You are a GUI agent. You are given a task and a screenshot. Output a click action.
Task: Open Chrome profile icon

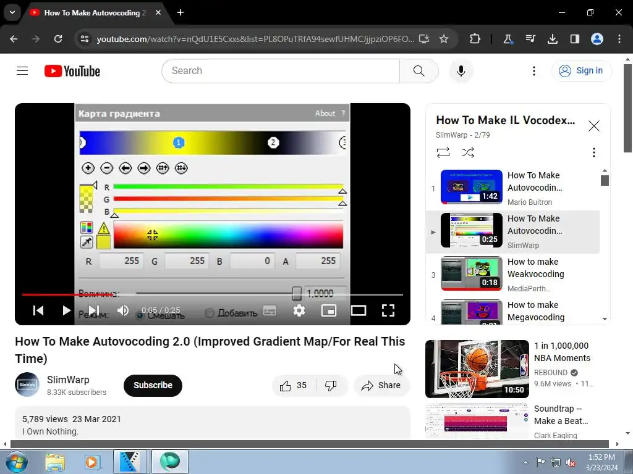pos(597,39)
